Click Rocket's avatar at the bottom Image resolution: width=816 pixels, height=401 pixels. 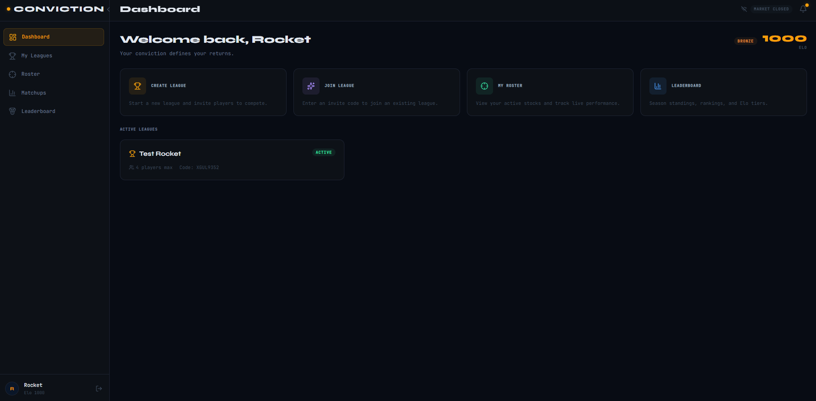(12, 388)
